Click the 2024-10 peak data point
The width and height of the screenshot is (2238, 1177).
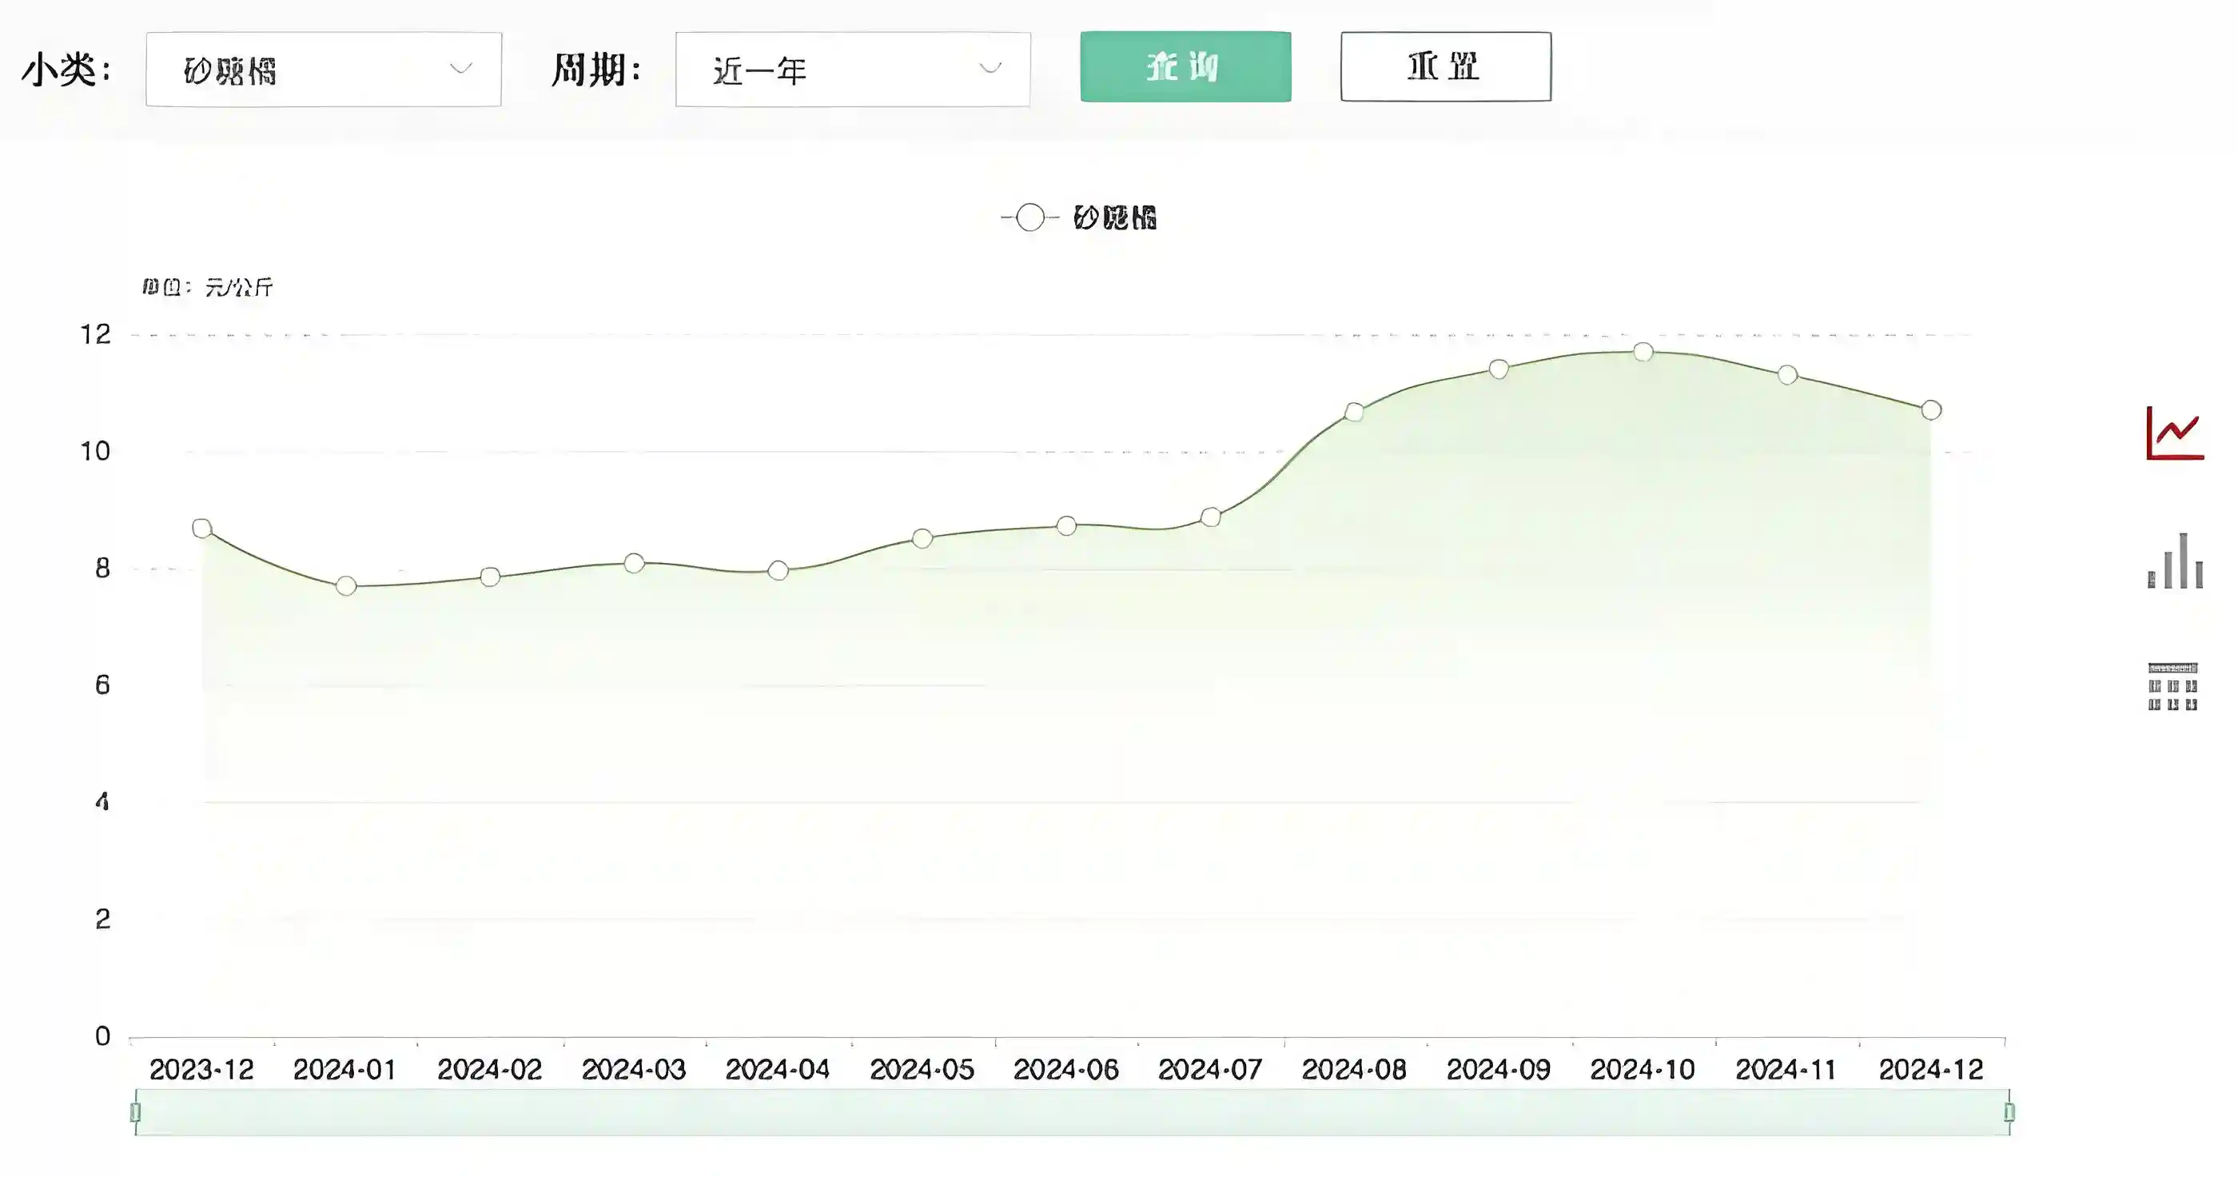point(1643,352)
